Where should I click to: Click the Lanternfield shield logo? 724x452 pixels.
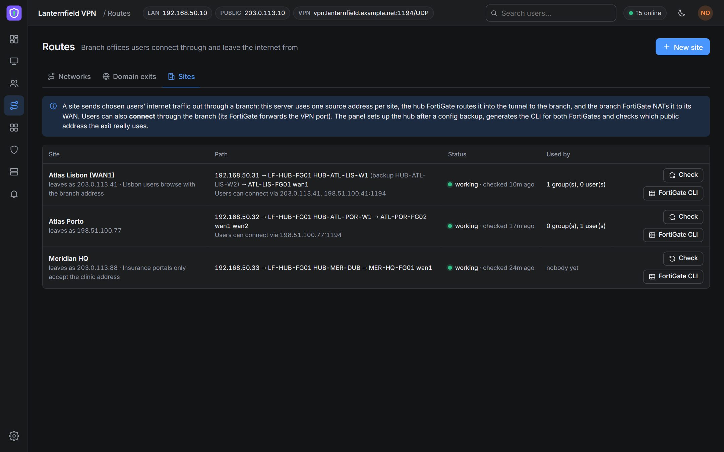tap(14, 13)
